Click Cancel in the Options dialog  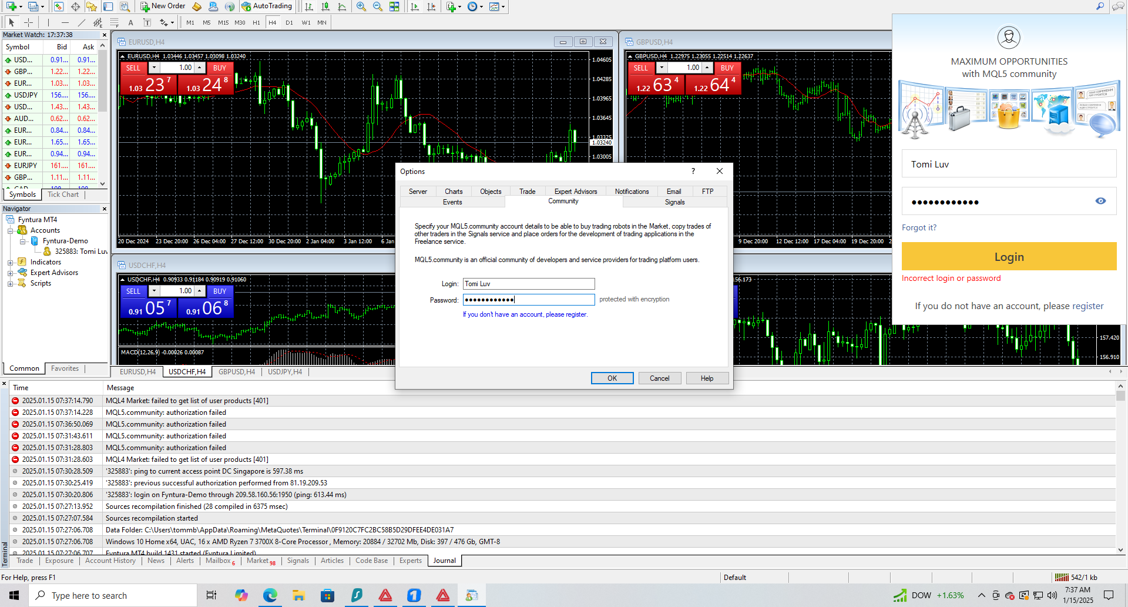660,378
